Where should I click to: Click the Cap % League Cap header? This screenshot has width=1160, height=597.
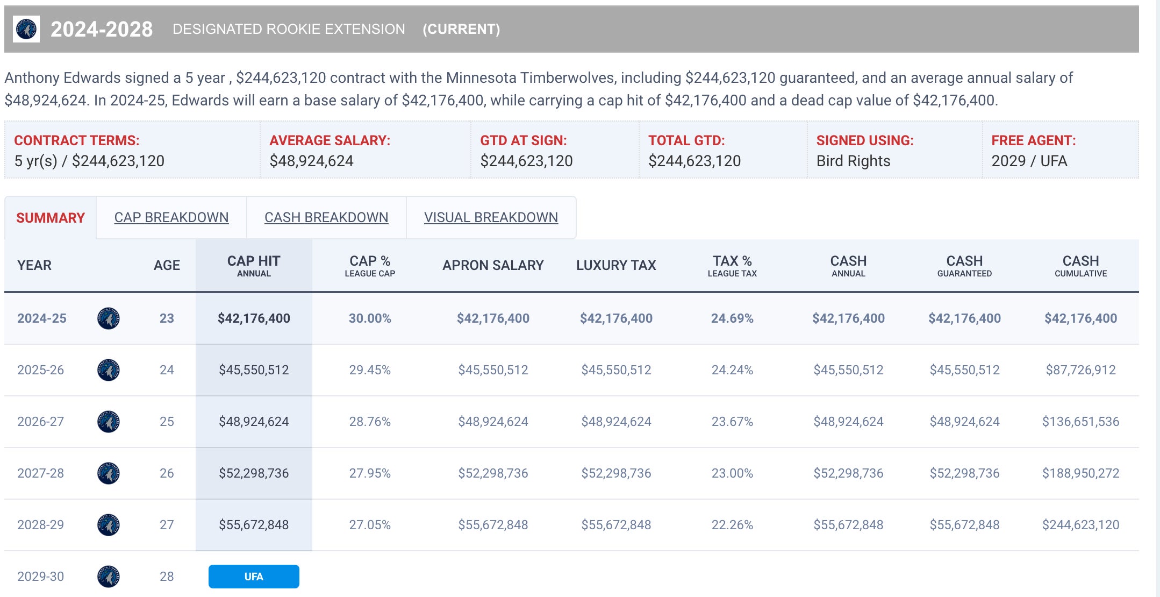point(370,266)
